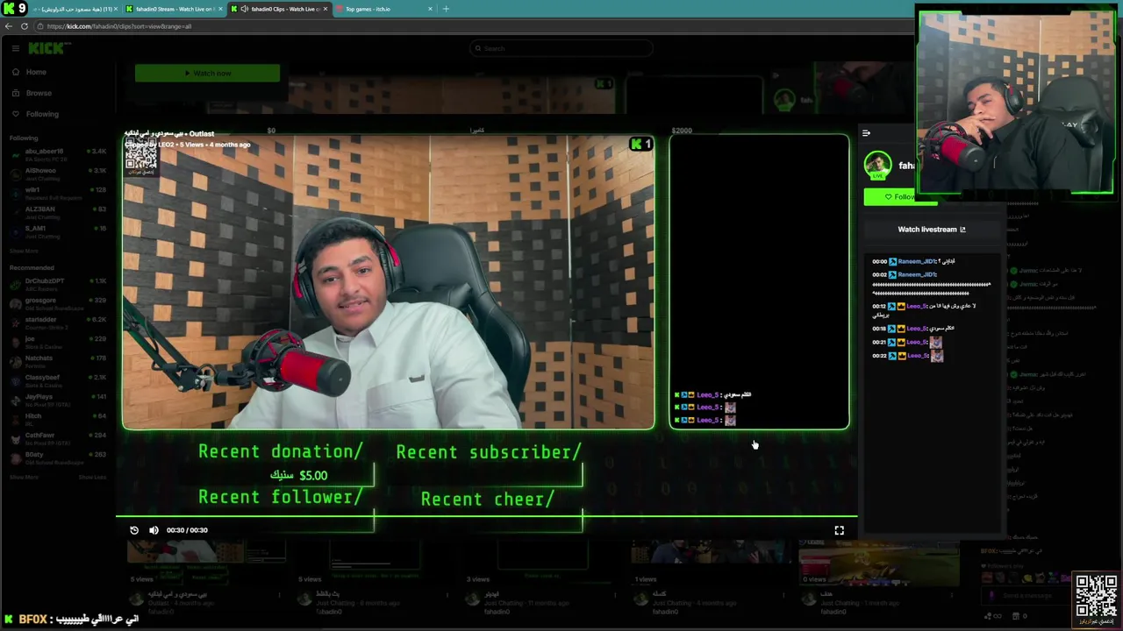Toggle the Kick sidebar hamburger menu
1123x631 pixels.
(x=15, y=48)
